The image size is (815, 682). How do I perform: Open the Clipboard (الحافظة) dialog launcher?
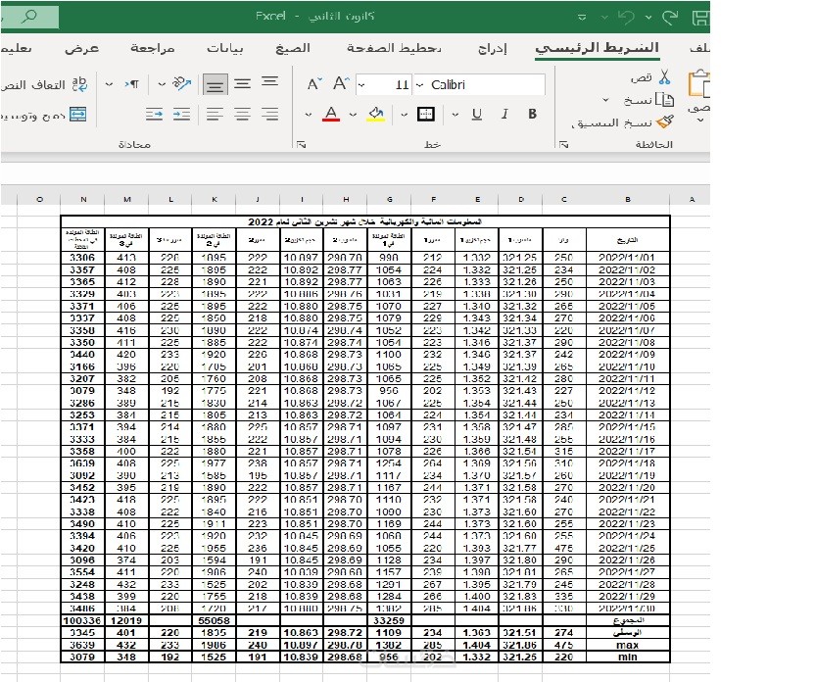pyautogui.click(x=564, y=144)
